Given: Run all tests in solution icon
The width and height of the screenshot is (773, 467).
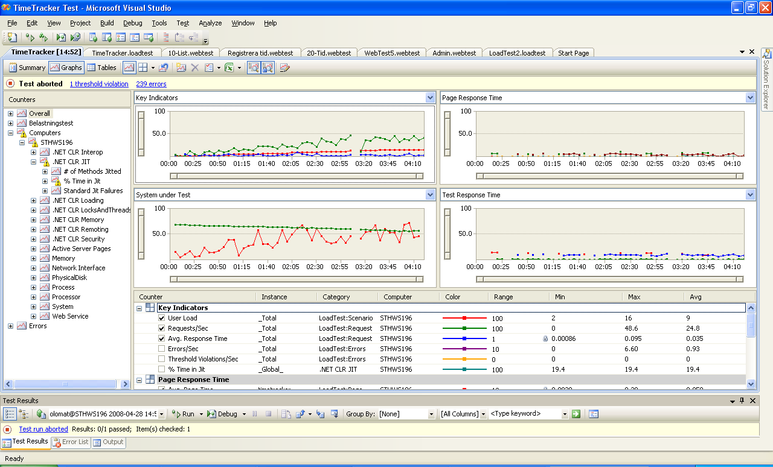Looking at the screenshot, I should [x=43, y=37].
